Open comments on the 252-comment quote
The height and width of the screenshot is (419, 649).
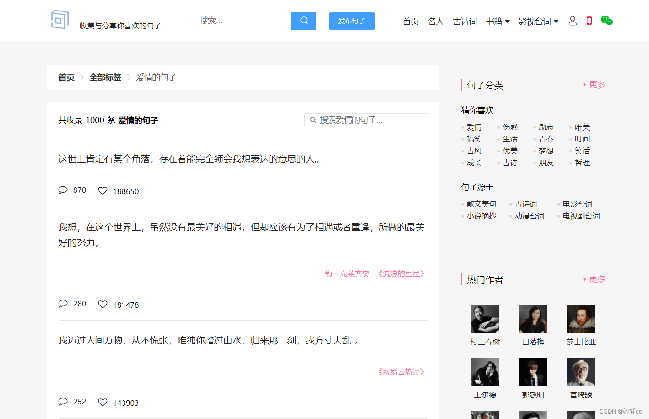tap(63, 402)
